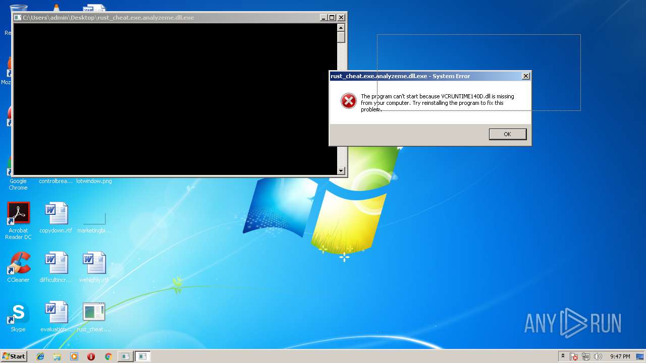
Task: Open Chrome from the taskbar
Action: [x=108, y=356]
